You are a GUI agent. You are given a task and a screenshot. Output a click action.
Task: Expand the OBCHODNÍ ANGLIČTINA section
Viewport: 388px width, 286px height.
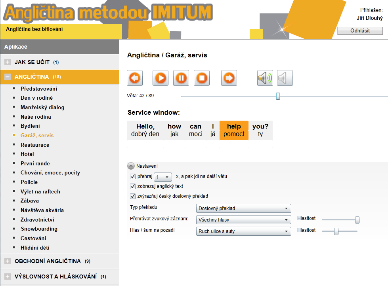click(8, 261)
